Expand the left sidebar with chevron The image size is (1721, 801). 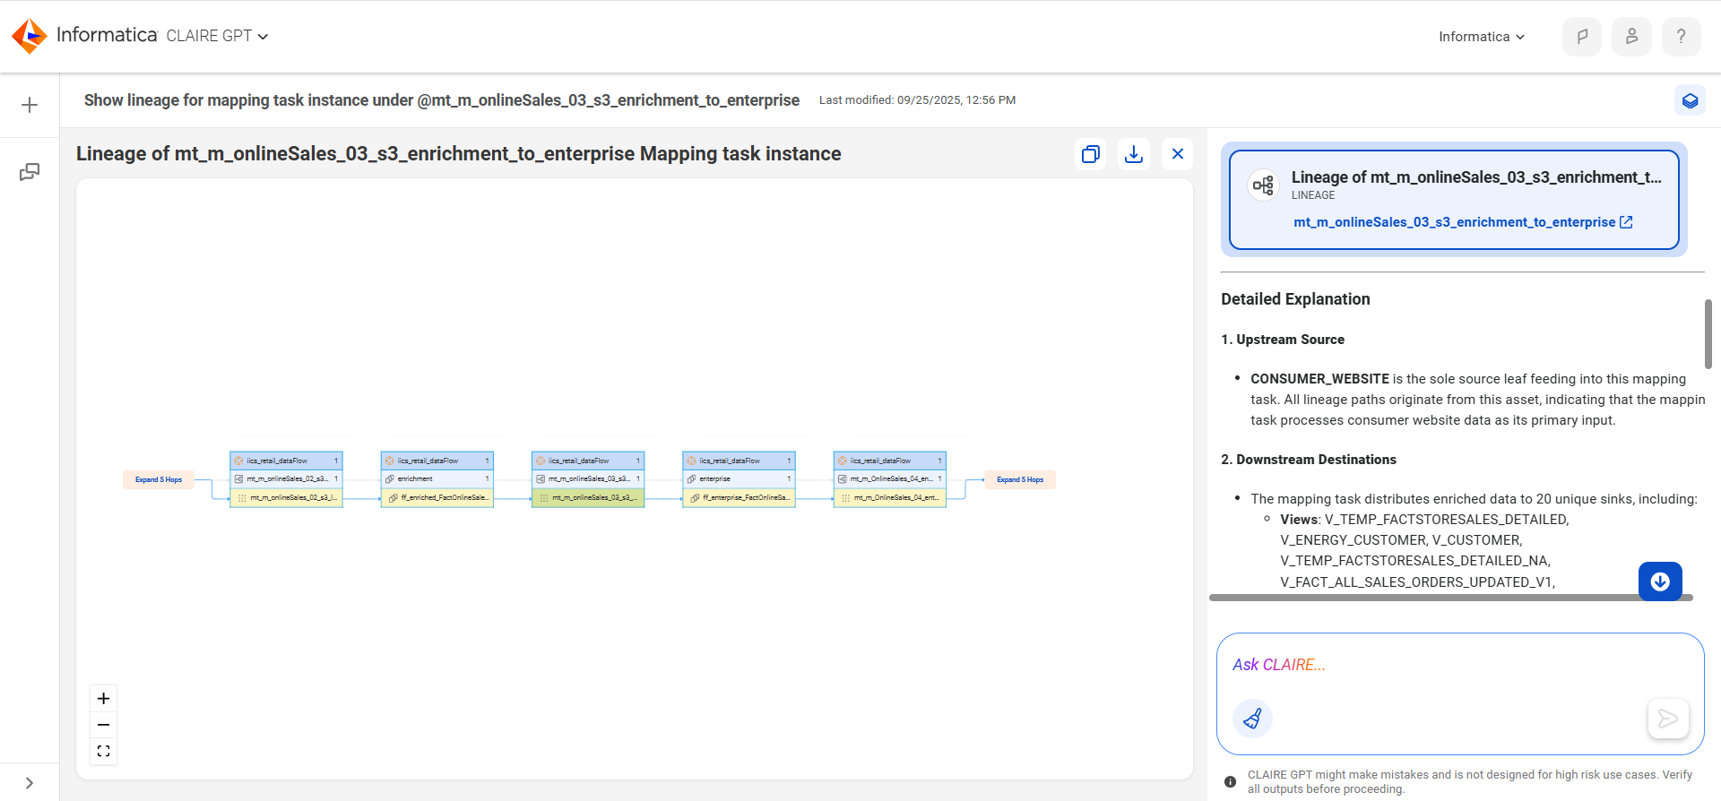click(30, 782)
